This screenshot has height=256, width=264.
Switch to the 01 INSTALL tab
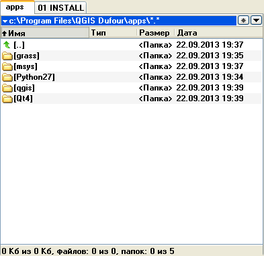[60, 8]
